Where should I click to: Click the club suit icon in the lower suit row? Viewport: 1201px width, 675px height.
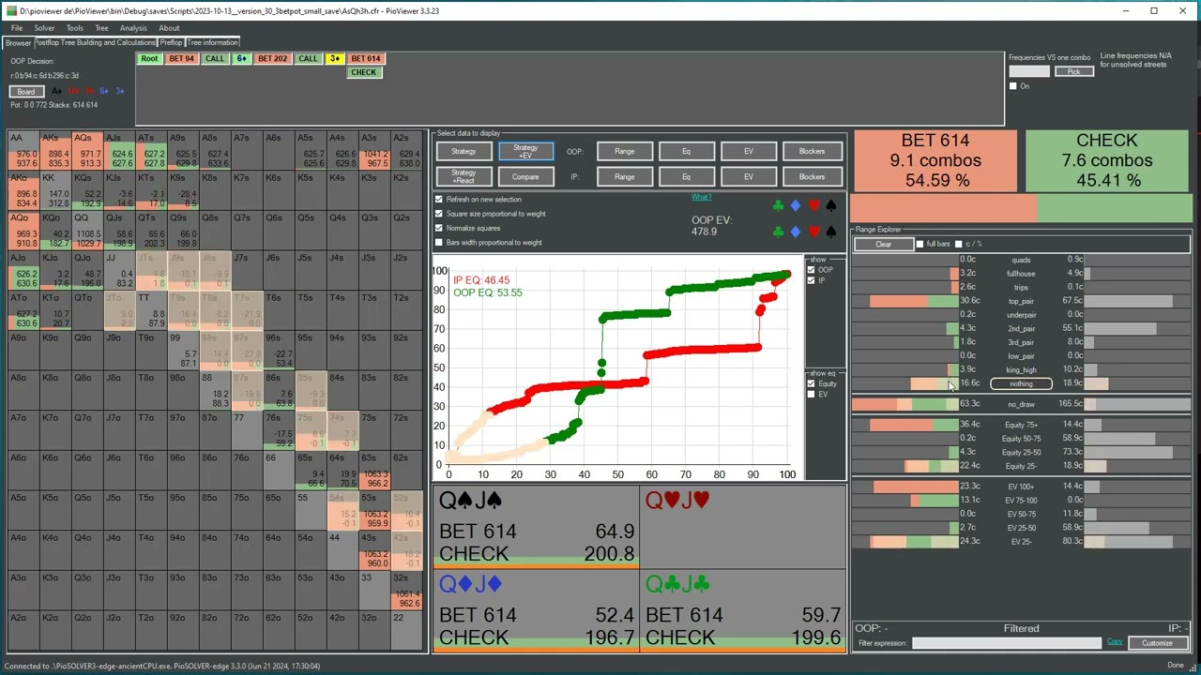pyautogui.click(x=778, y=232)
